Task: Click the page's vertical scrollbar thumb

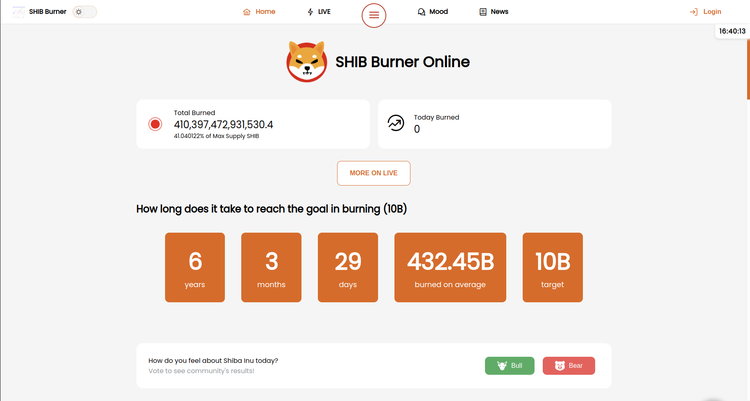Action: coord(748,69)
